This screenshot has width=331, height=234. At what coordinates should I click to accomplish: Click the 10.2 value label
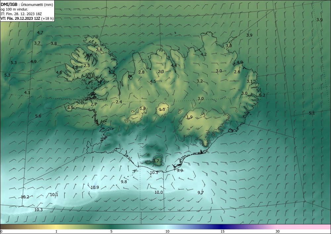[x=25, y=197]
